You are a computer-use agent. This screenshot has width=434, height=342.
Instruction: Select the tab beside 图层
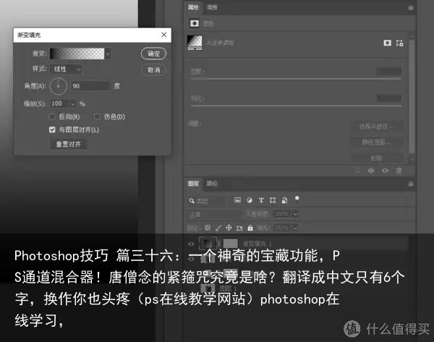[212, 184]
